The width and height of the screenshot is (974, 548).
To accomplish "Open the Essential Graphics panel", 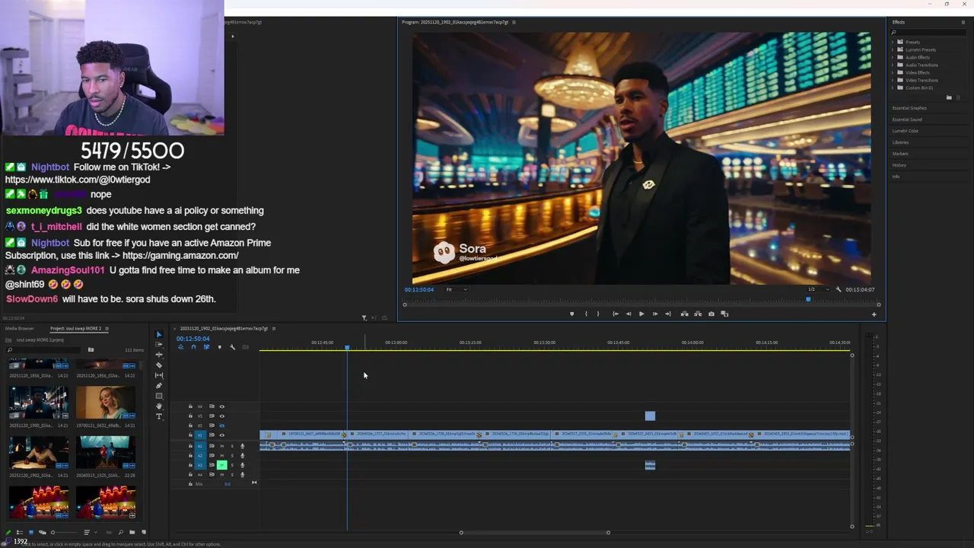I will click(909, 108).
